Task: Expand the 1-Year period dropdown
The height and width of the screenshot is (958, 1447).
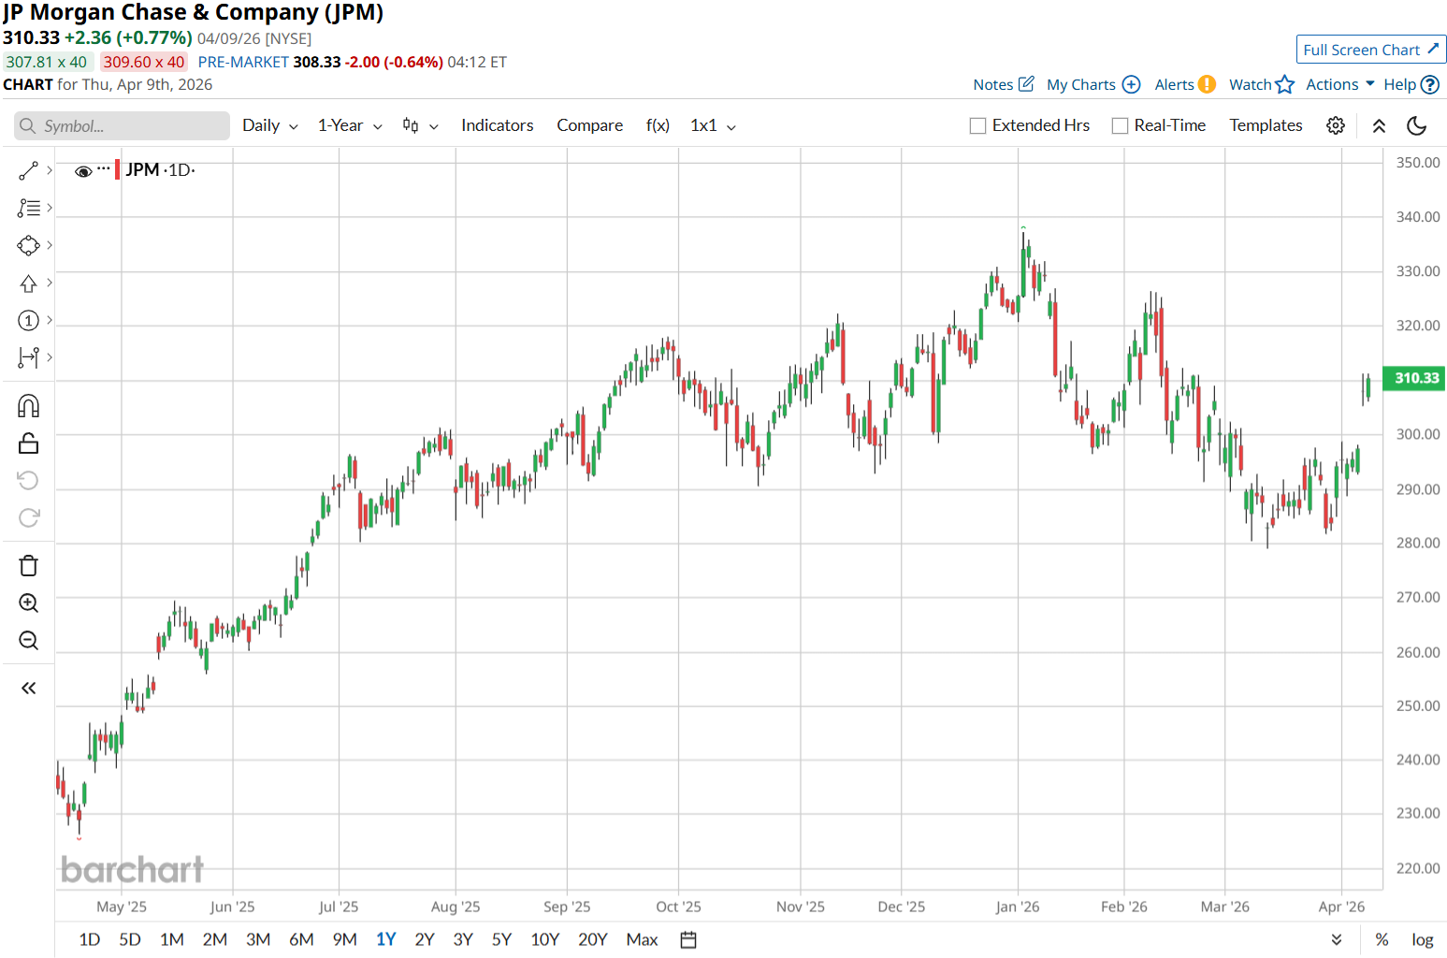Action: pos(350,125)
